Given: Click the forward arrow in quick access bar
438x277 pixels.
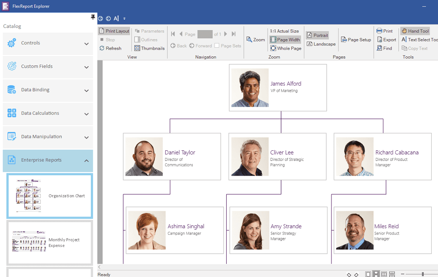Looking at the screenshot, I should pos(108,18).
